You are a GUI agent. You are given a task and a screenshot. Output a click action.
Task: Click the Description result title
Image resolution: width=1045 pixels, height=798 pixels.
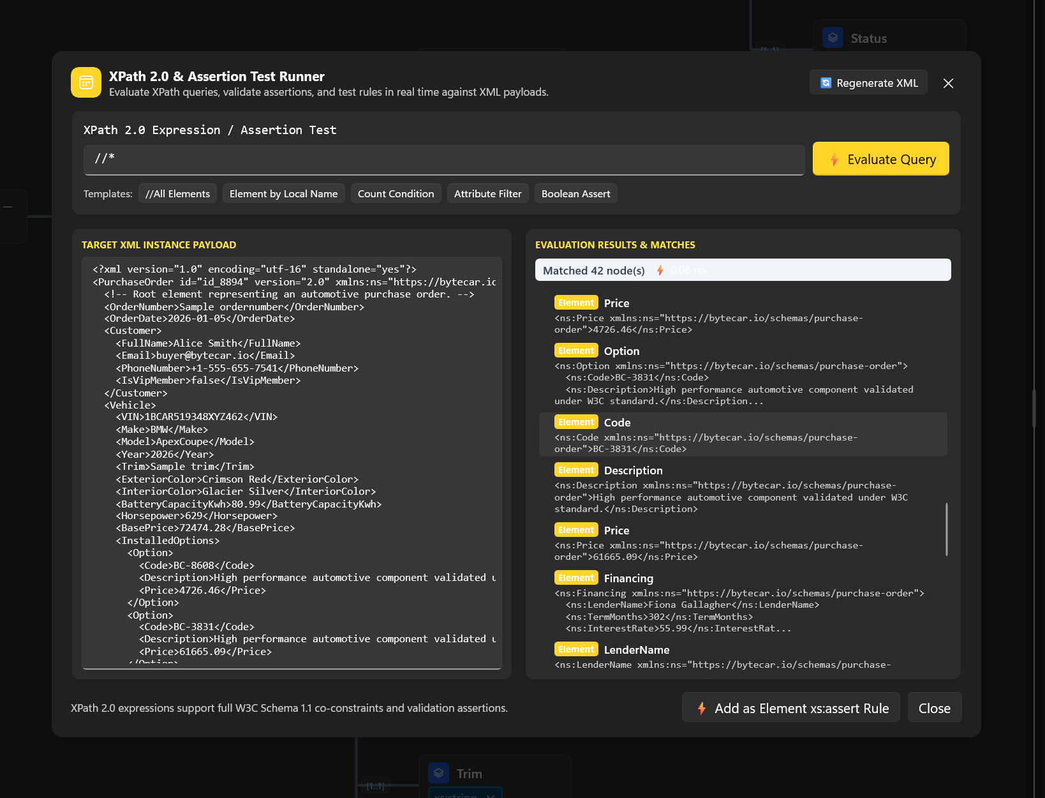(x=633, y=471)
